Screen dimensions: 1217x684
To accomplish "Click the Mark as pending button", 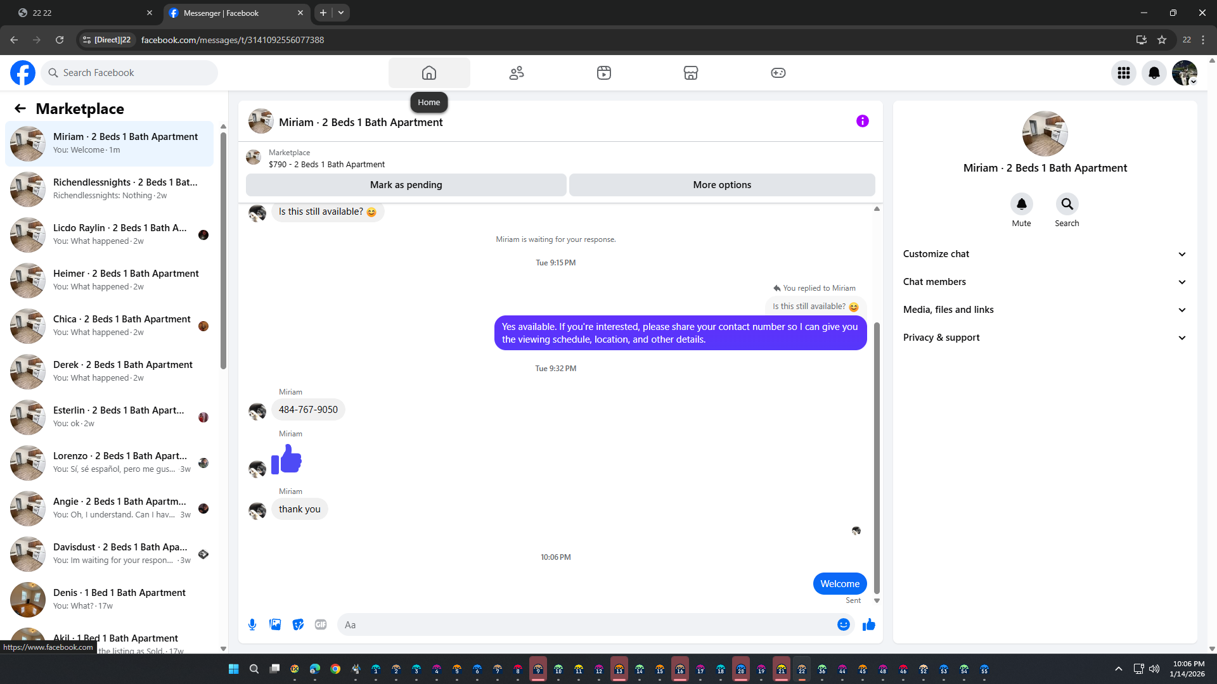I will [406, 185].
